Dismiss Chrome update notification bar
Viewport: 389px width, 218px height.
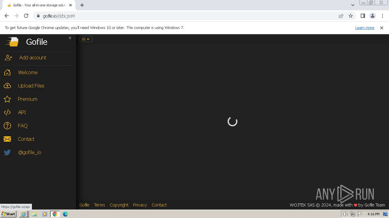[x=382, y=28]
